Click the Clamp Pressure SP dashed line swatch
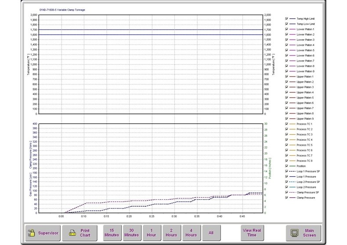Screen dimensions: 347x245 coord(291,192)
